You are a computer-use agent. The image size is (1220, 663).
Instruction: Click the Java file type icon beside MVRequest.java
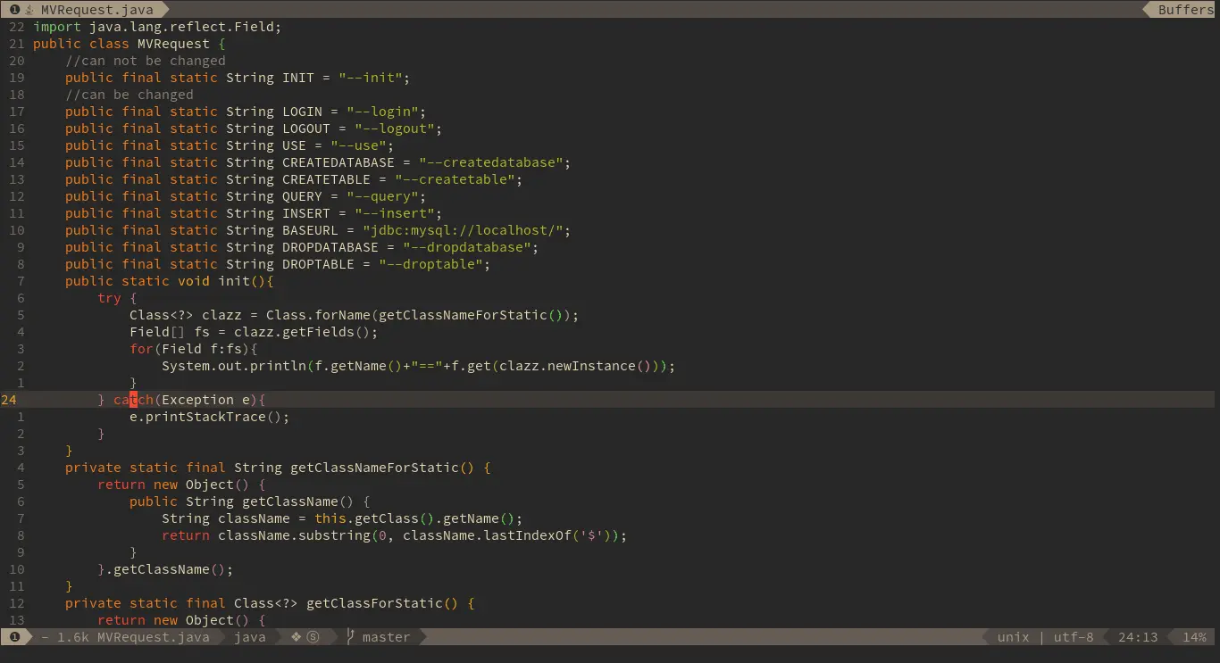[29, 9]
